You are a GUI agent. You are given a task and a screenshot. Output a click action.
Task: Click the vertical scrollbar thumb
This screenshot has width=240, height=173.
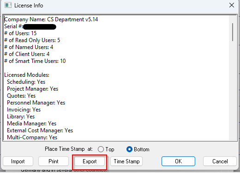click(x=233, y=32)
